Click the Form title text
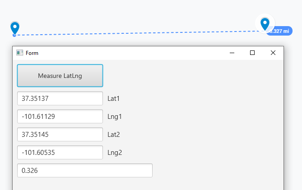 point(32,53)
